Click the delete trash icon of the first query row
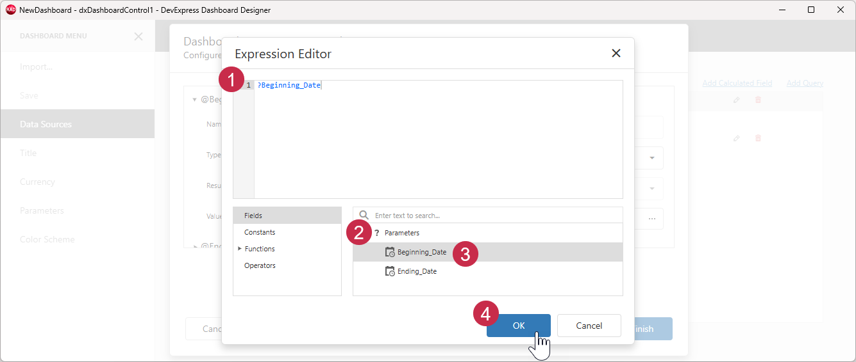 tap(758, 100)
